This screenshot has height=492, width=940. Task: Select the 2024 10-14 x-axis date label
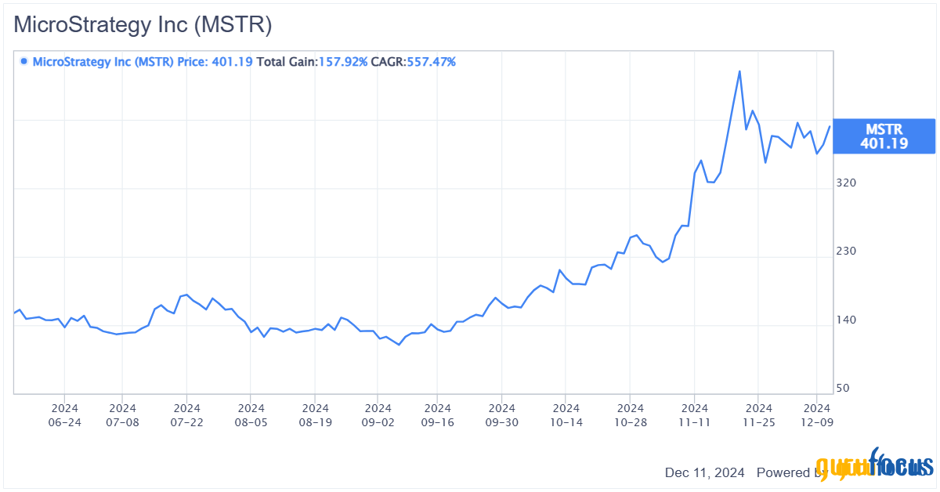[566, 414]
